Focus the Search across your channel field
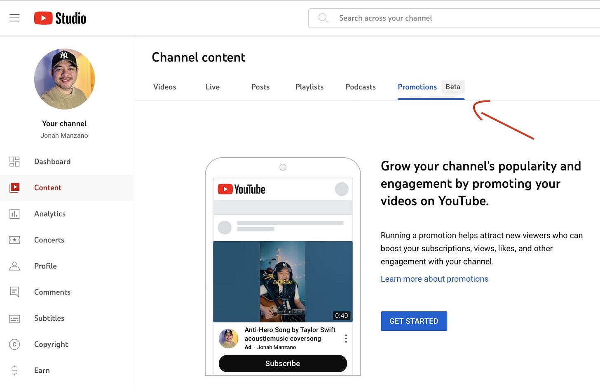The height and width of the screenshot is (390, 600). (x=454, y=18)
